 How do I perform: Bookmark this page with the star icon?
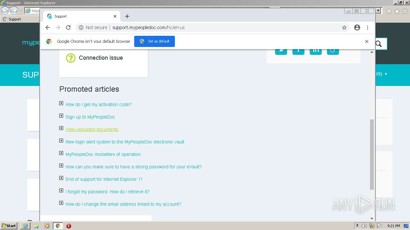[x=344, y=27]
